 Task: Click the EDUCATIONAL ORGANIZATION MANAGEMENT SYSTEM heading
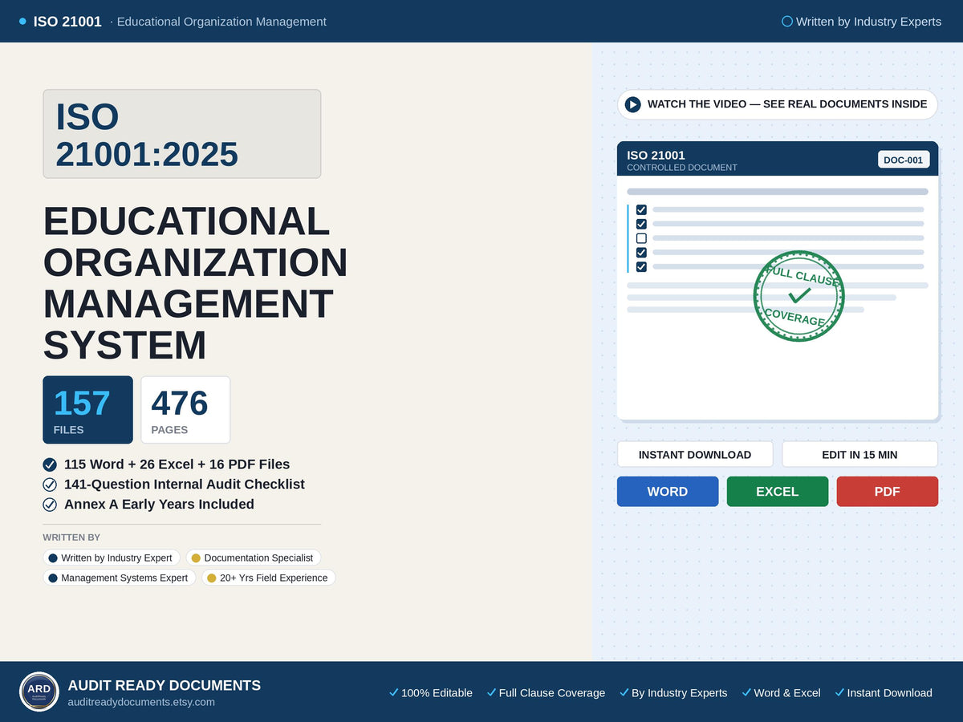pos(195,283)
